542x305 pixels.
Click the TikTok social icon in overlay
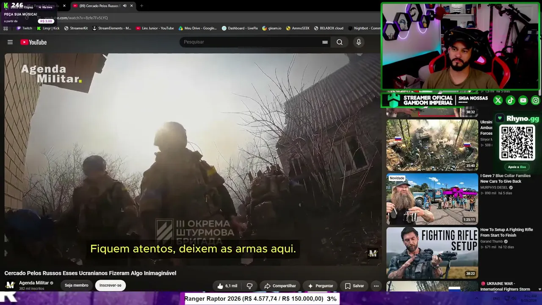pyautogui.click(x=510, y=100)
